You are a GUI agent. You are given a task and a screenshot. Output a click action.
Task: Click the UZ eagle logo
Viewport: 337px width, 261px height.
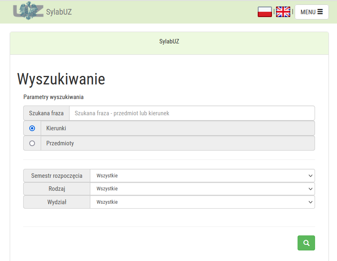click(28, 11)
